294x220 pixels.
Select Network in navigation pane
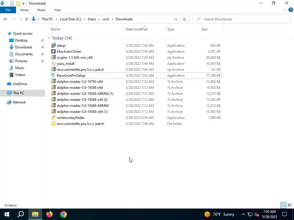click(x=19, y=102)
